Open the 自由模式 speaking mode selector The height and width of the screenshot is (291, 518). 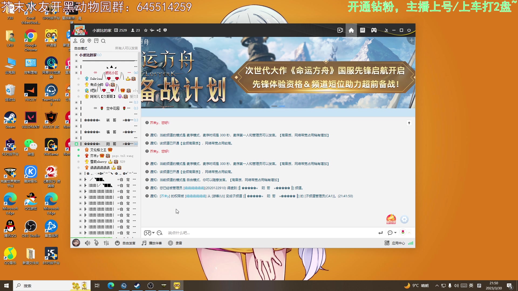pos(81,48)
